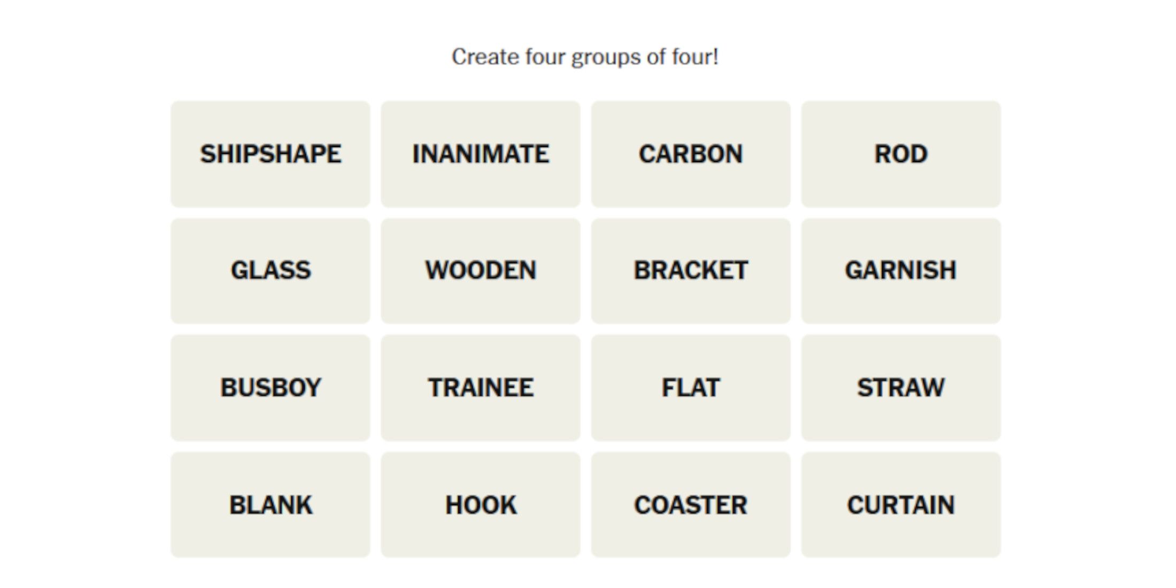Select the SHIPSHAPE word tile
Image resolution: width=1176 pixels, height=588 pixels.
click(270, 154)
